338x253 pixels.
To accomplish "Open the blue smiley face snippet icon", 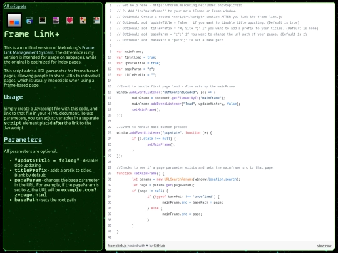I will click(x=29, y=21).
